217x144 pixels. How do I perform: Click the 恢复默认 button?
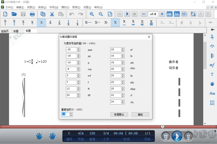coord(119,115)
